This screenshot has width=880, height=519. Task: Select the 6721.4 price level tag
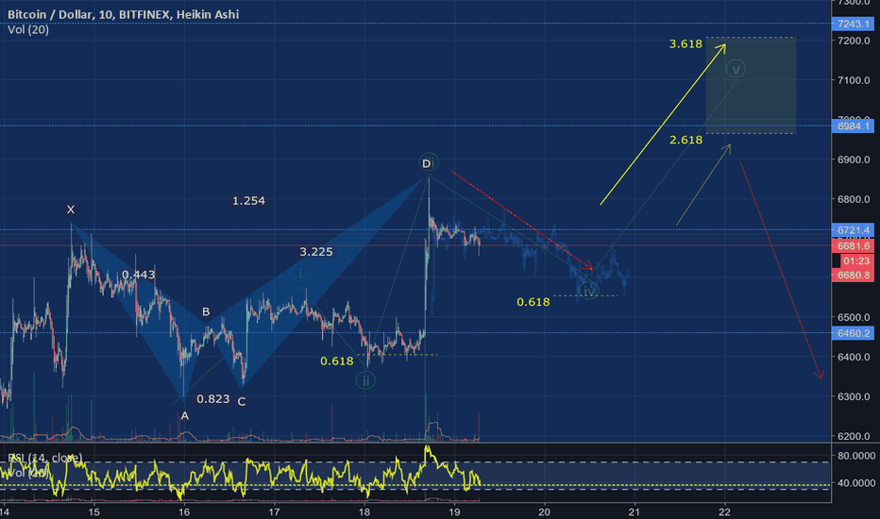(x=853, y=230)
